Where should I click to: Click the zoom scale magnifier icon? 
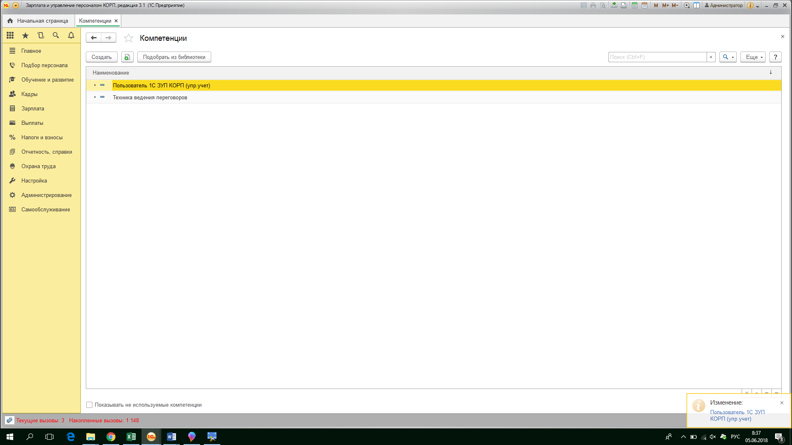687,5
